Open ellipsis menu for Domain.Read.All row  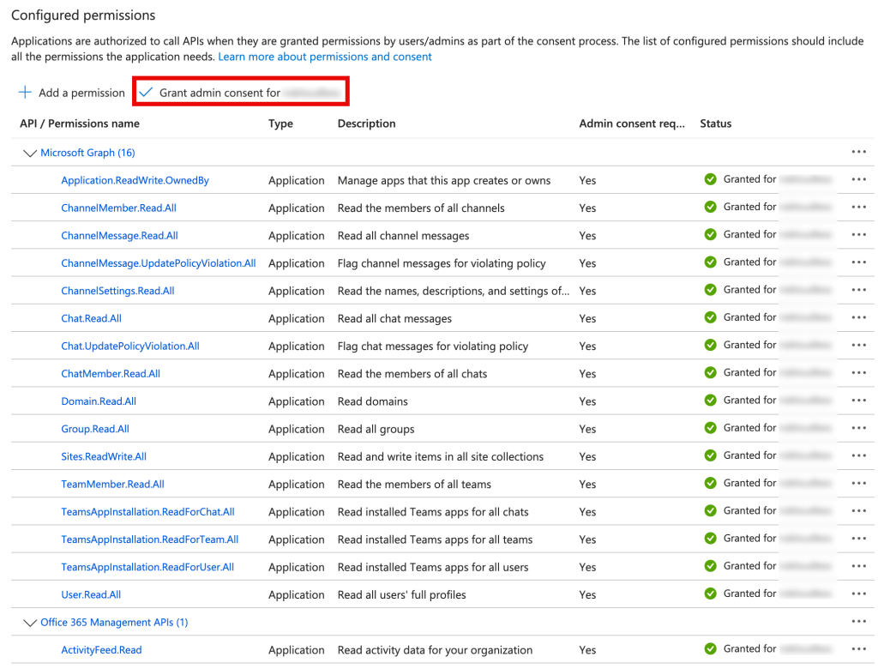(x=858, y=400)
